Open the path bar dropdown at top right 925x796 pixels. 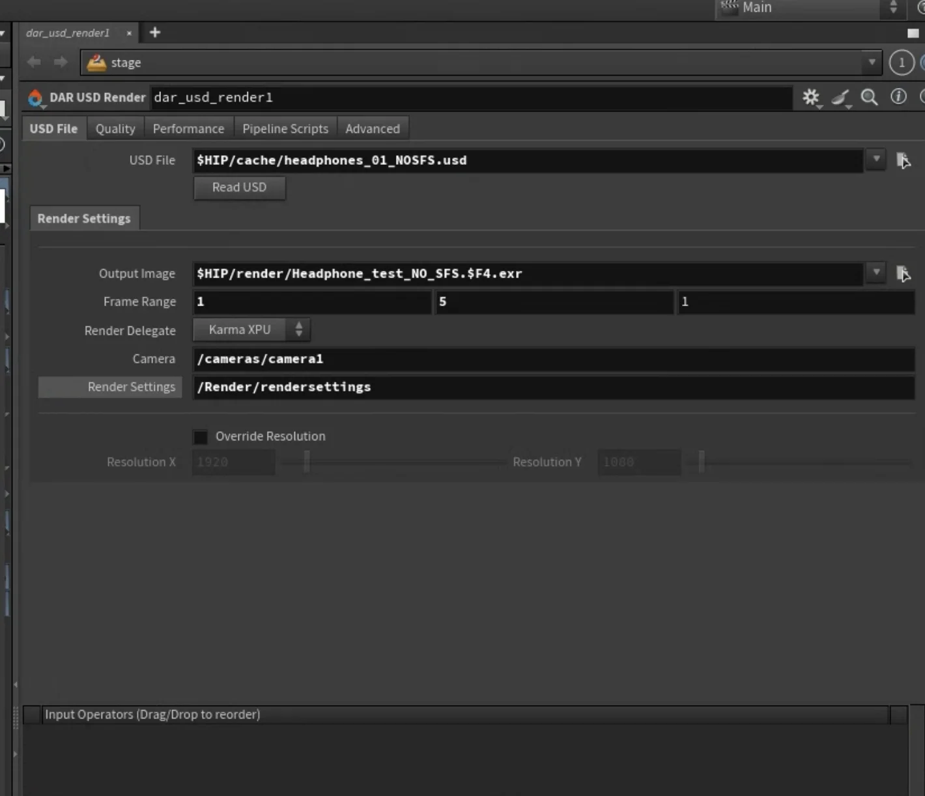(x=872, y=62)
